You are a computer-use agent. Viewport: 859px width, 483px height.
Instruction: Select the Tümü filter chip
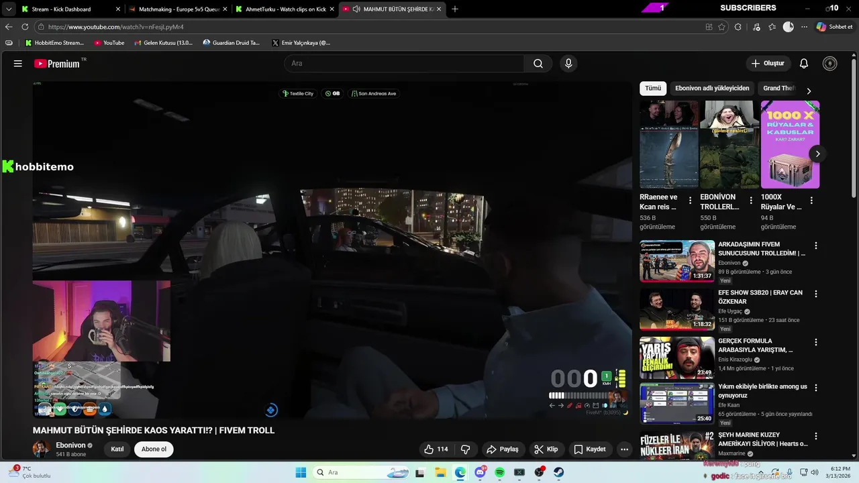pyautogui.click(x=653, y=89)
